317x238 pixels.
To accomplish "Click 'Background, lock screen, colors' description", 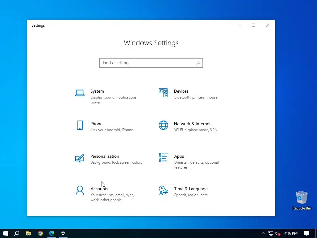I will click(116, 162).
